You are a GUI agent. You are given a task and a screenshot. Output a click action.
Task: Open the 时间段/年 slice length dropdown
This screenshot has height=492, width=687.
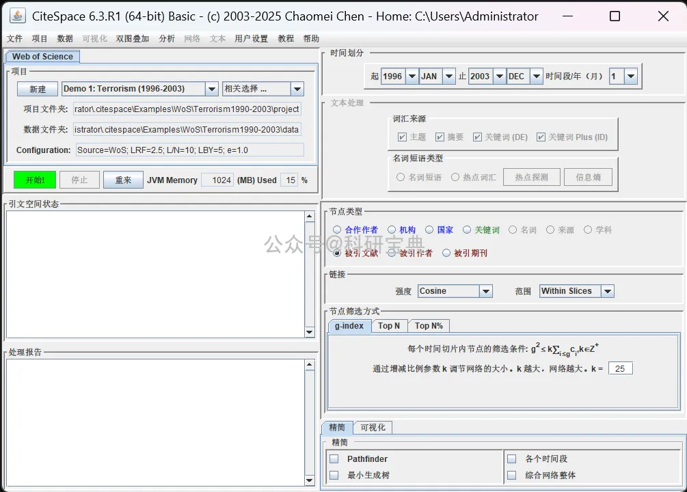(x=630, y=77)
